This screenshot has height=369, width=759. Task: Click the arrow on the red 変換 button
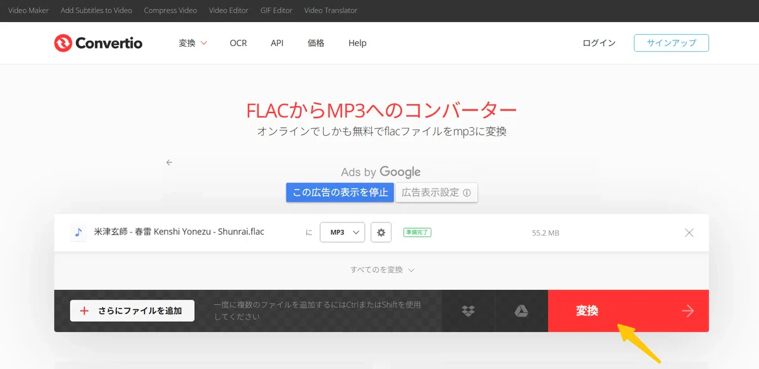pos(688,311)
